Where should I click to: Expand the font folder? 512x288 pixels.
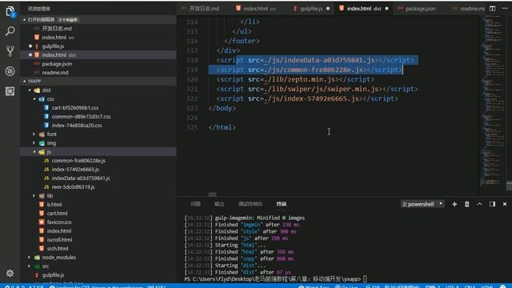[34, 134]
